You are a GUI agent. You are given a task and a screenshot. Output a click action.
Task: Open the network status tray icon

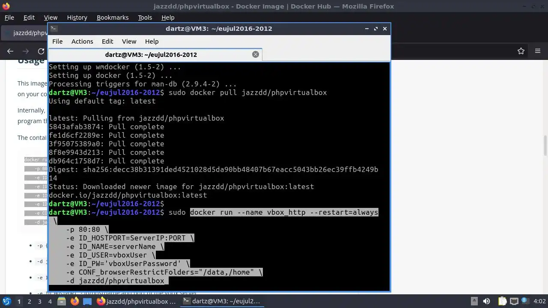pos(514,301)
